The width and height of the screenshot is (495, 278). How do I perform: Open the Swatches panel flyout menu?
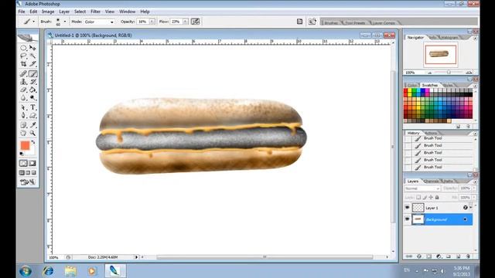point(475,86)
